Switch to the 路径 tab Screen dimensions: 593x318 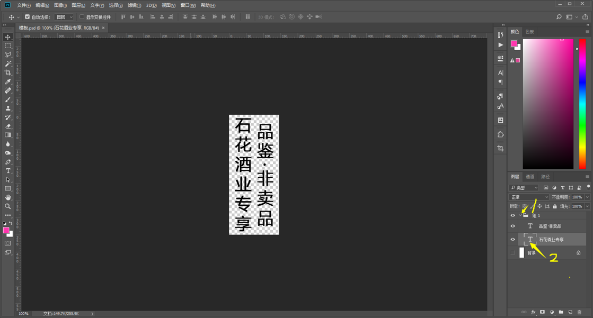click(x=545, y=177)
